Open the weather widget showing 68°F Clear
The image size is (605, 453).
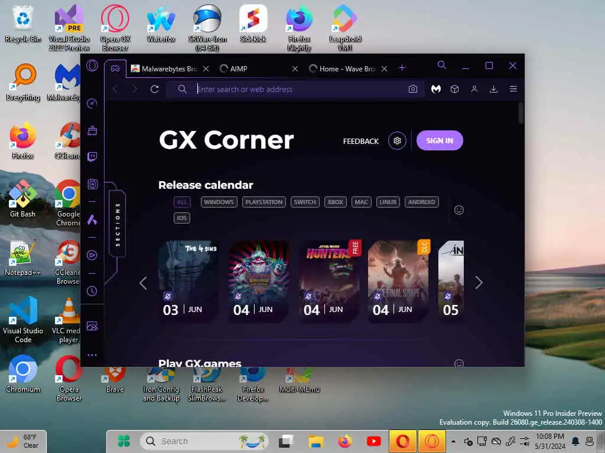[x=24, y=441]
